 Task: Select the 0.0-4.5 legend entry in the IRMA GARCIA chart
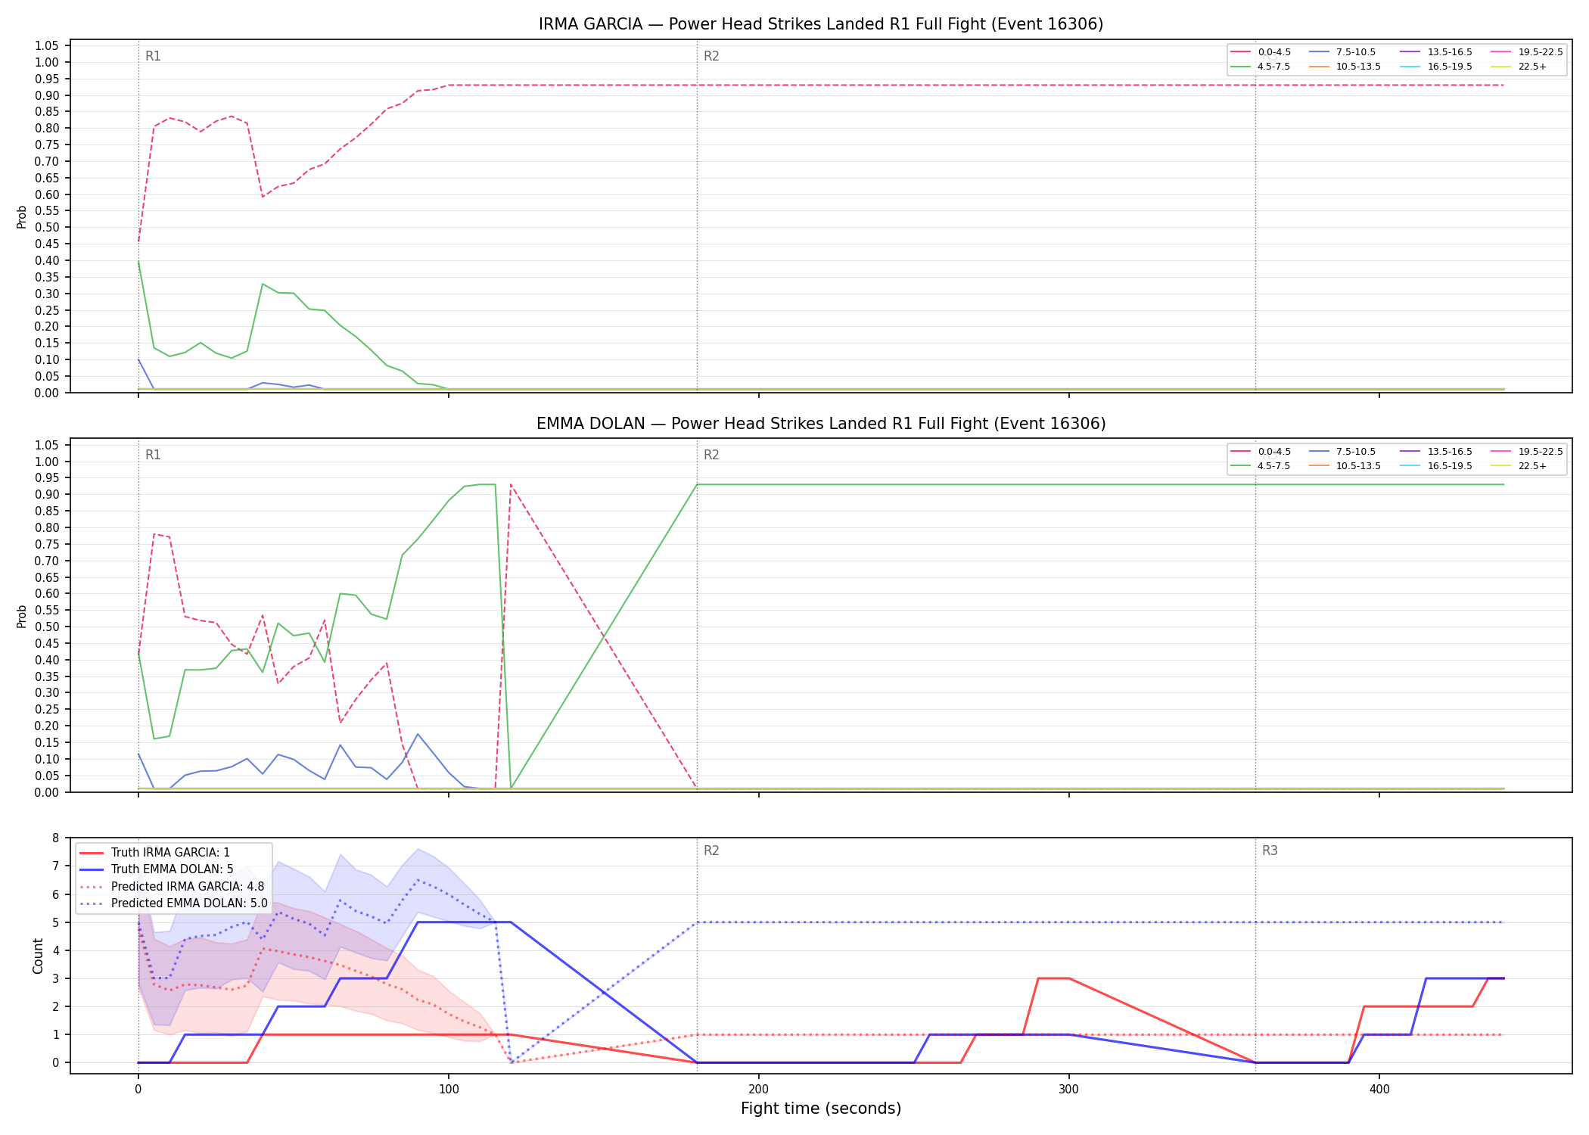[1261, 52]
